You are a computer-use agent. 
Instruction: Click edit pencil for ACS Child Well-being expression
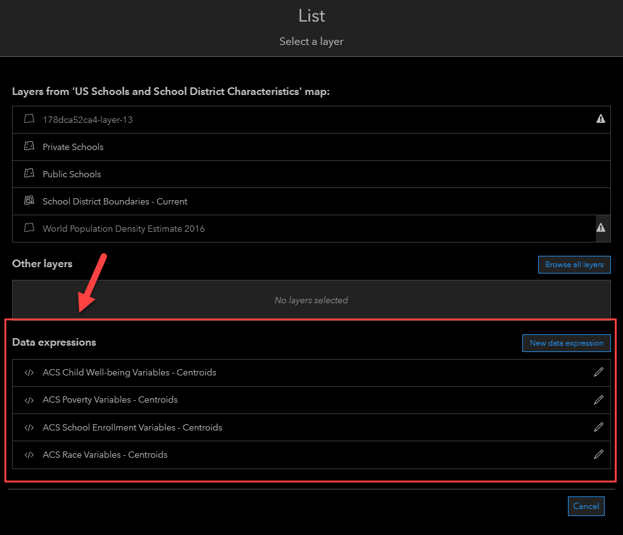598,372
